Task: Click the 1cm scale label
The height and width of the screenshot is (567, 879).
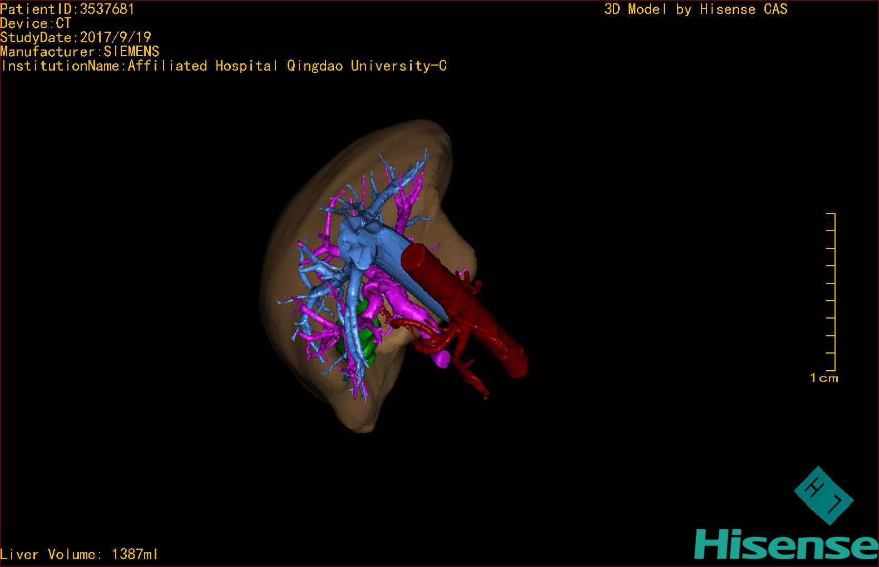Action: [x=824, y=378]
